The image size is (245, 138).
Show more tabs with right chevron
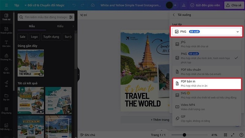coord(73,26)
